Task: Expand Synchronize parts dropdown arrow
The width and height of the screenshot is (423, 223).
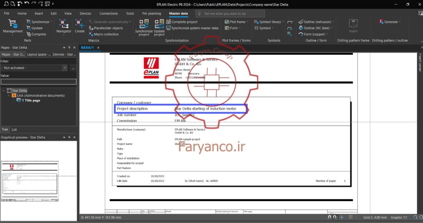Action: tap(51, 21)
